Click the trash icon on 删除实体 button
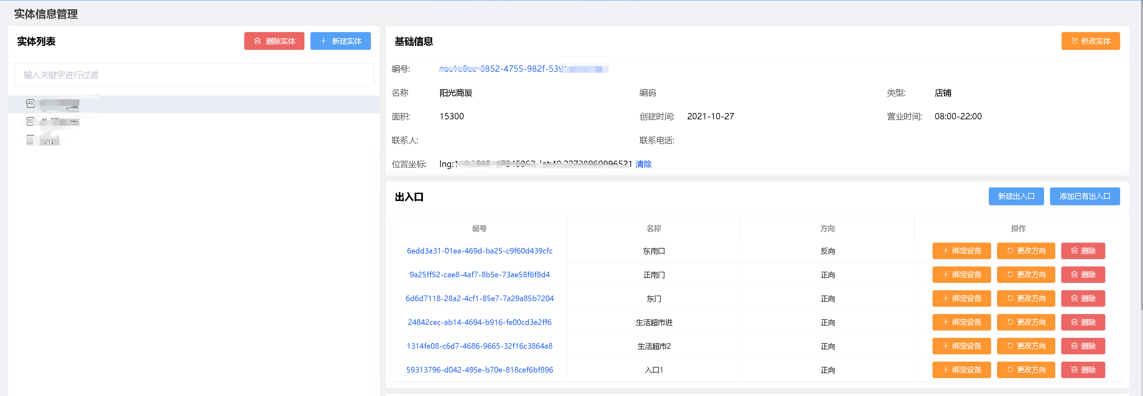The image size is (1143, 396). click(x=257, y=41)
